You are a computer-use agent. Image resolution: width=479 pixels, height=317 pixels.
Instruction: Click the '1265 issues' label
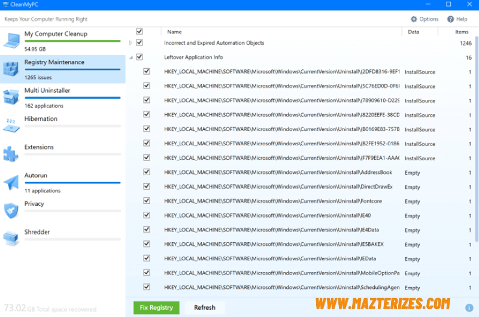click(38, 78)
